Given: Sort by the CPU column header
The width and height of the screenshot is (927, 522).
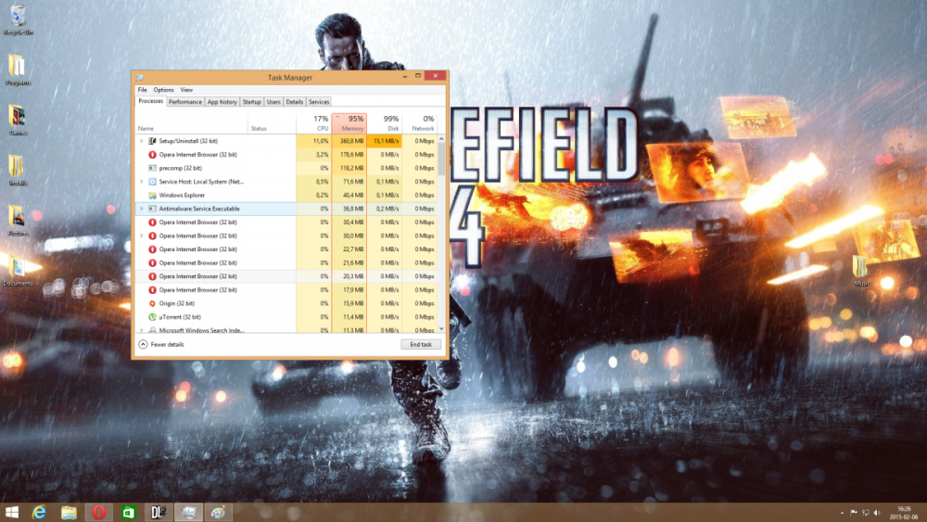Looking at the screenshot, I should [313, 123].
